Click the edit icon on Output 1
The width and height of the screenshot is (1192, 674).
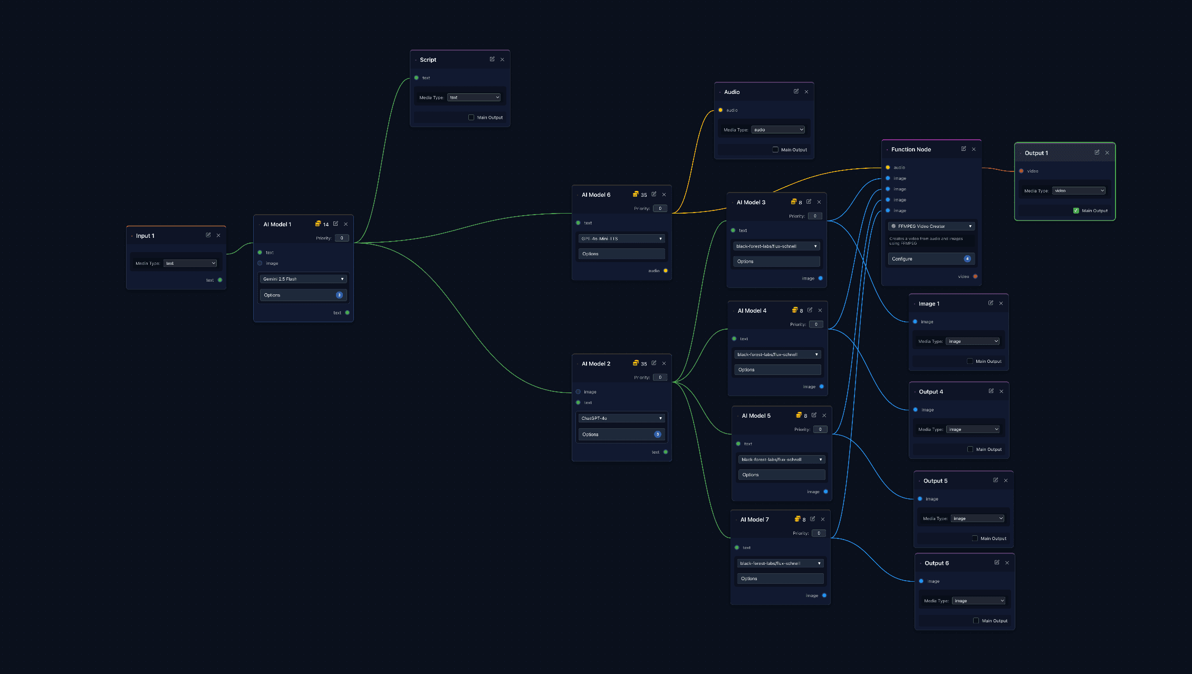coord(1097,152)
